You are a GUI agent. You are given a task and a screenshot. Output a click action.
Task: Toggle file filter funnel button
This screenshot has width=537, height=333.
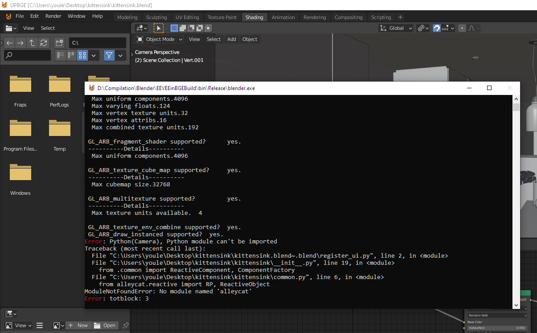click(x=109, y=55)
